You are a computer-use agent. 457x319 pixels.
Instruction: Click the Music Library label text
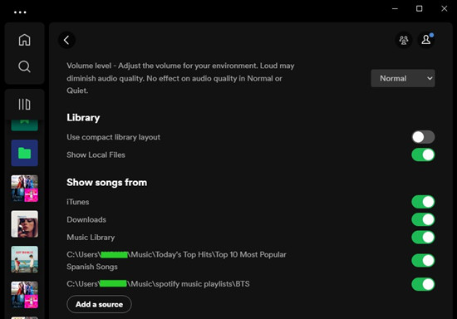click(x=91, y=238)
